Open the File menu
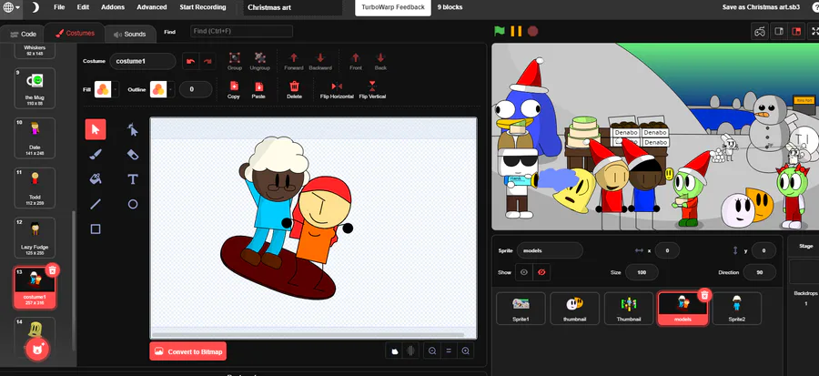Viewport: 819px width, 376px height. pyautogui.click(x=59, y=7)
